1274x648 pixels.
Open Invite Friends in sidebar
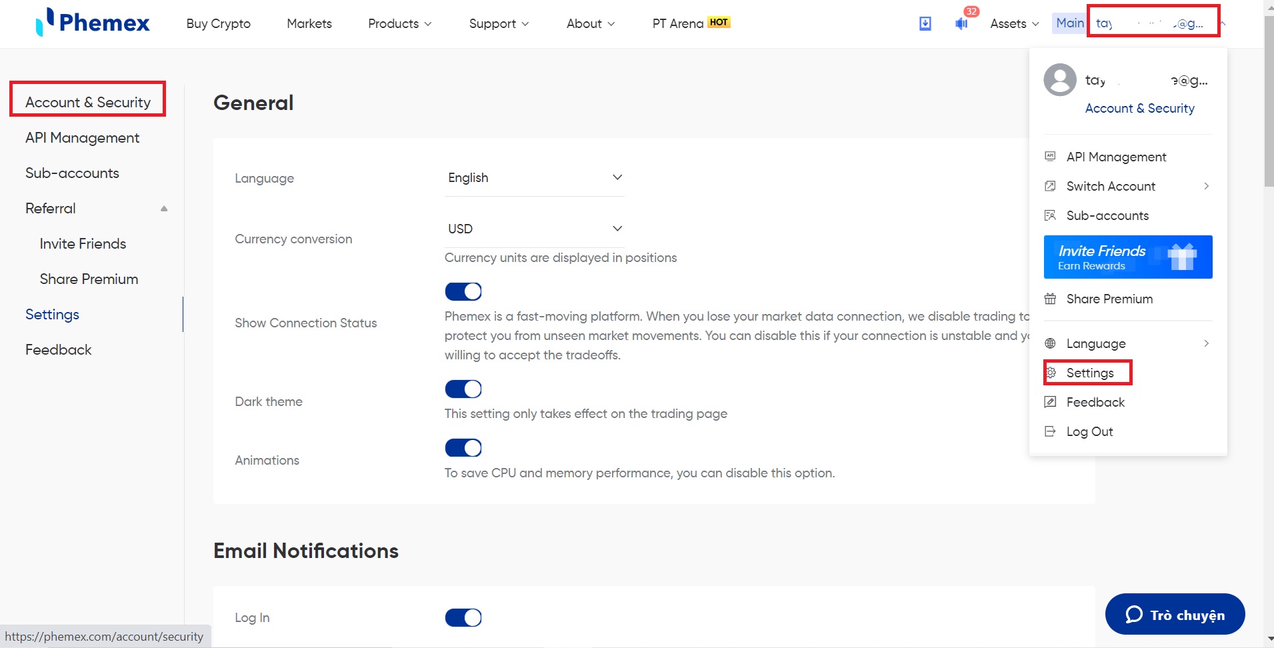tap(83, 244)
